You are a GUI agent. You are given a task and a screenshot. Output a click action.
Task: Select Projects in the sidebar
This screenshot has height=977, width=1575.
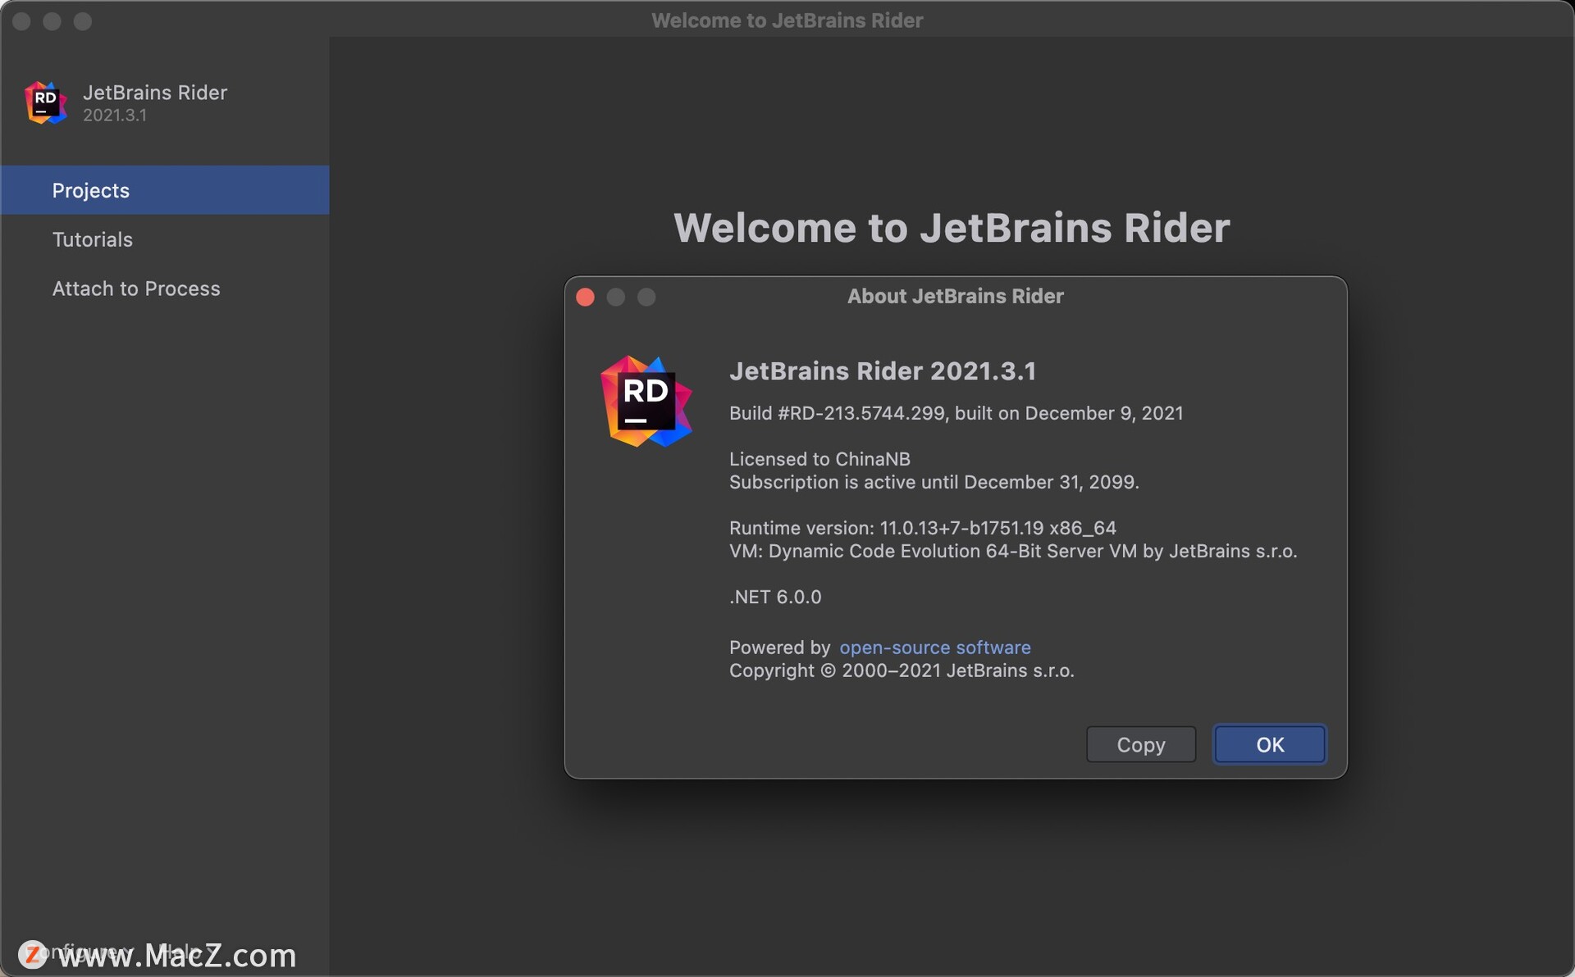tap(90, 190)
